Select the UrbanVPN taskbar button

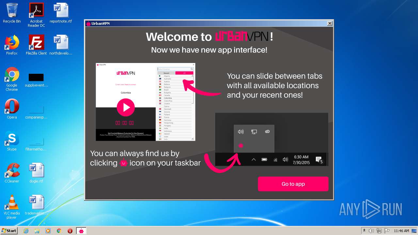[x=81, y=231]
